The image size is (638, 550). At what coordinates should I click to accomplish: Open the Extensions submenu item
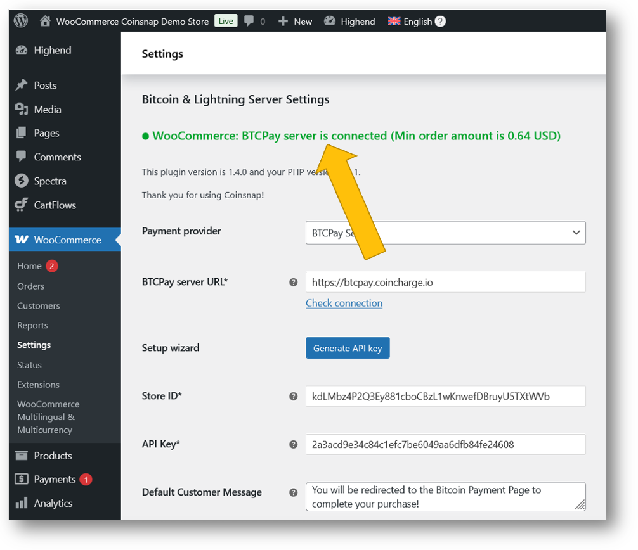coord(38,385)
